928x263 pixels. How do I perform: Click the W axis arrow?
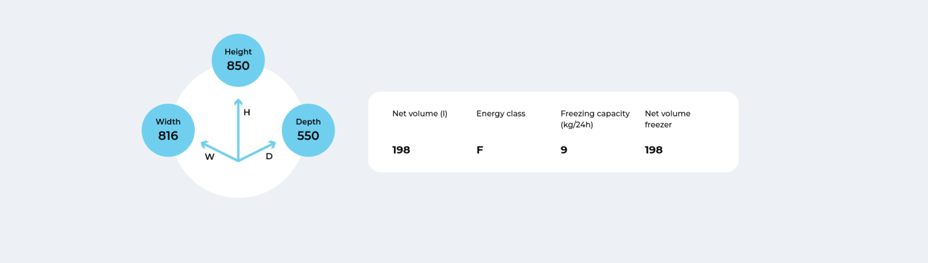219,151
